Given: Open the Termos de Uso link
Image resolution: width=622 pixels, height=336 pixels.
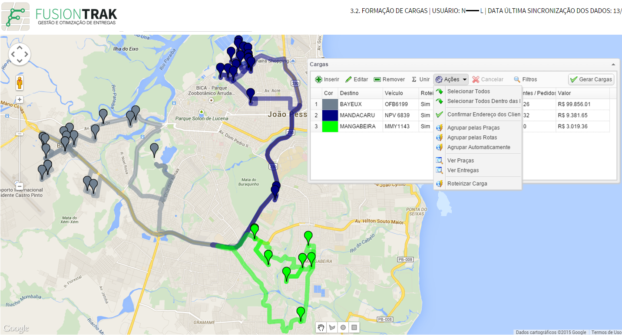Looking at the screenshot, I should pos(606,333).
